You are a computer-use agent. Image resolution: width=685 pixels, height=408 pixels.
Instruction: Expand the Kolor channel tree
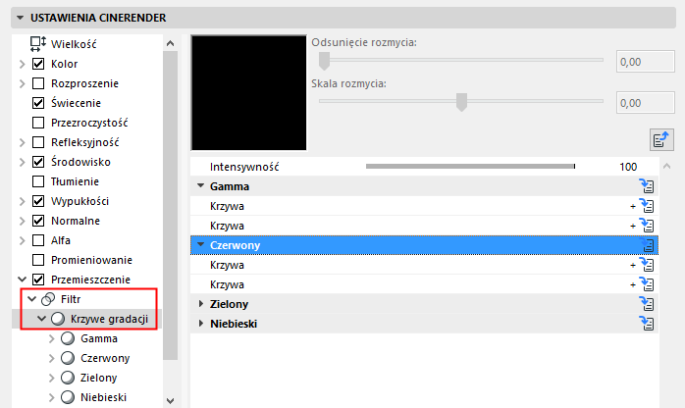(23, 64)
